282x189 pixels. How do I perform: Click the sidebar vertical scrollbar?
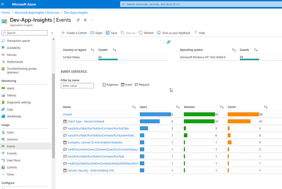click(53, 116)
